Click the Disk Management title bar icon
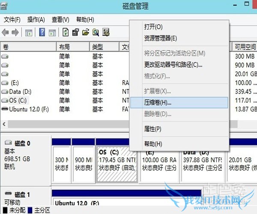Viewport: 257px width, 214px height. click(x=3, y=6)
